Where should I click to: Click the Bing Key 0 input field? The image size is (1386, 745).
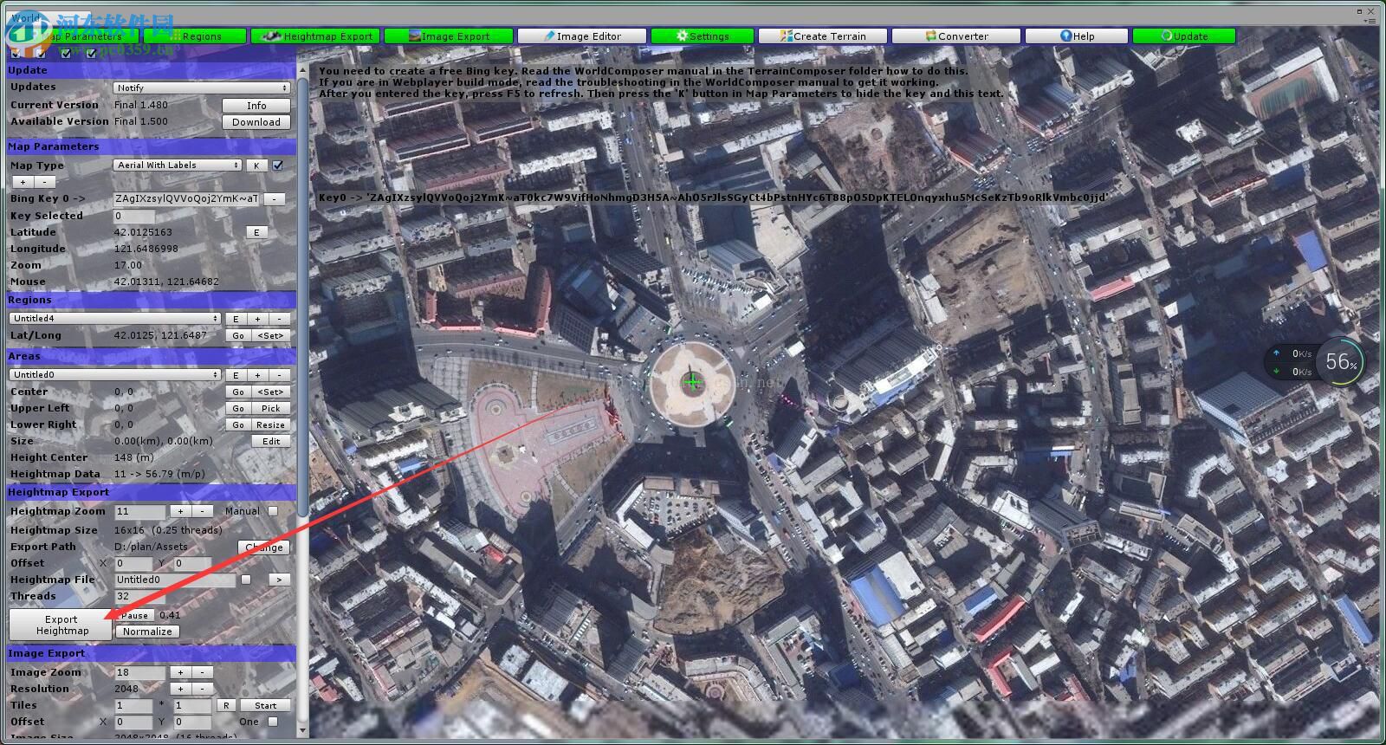pos(186,198)
